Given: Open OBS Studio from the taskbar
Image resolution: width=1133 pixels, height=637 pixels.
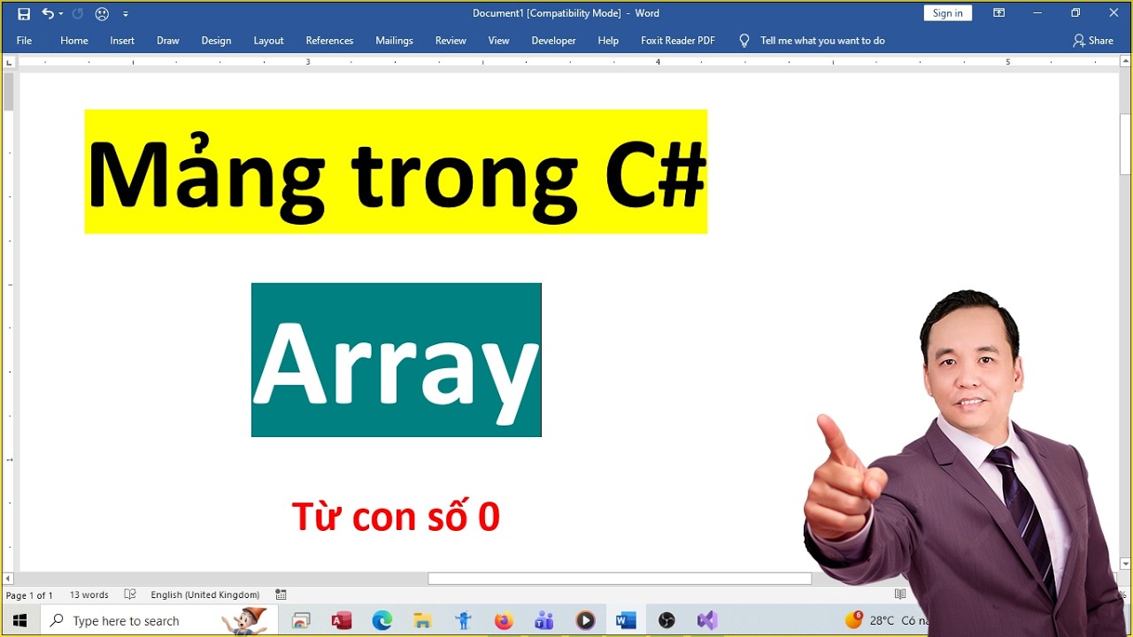Looking at the screenshot, I should (667, 620).
